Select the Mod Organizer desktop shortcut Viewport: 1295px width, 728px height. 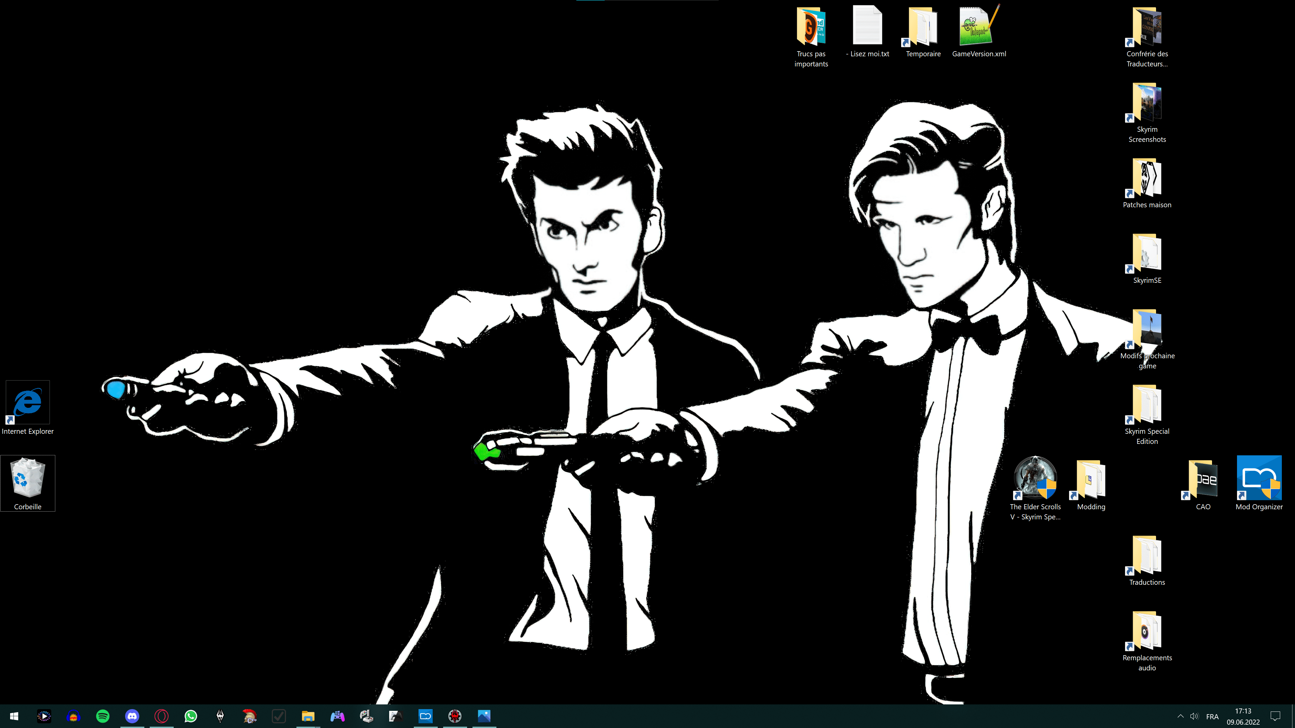coord(1259,483)
